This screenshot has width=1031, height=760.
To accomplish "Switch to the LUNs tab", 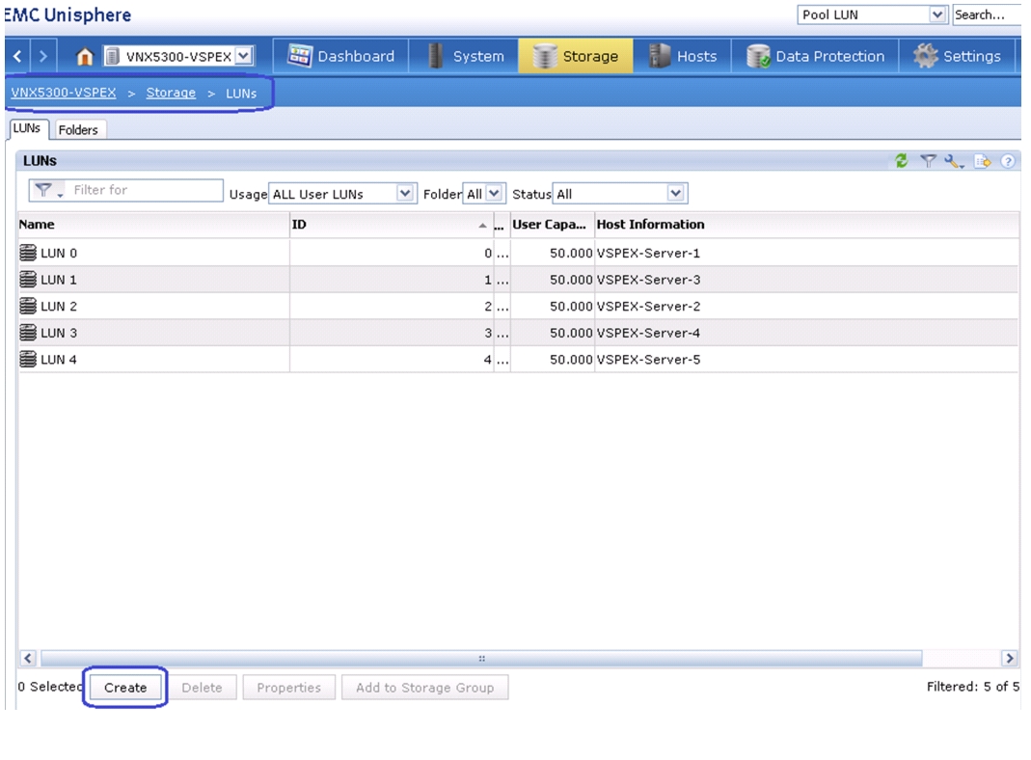I will click(27, 128).
